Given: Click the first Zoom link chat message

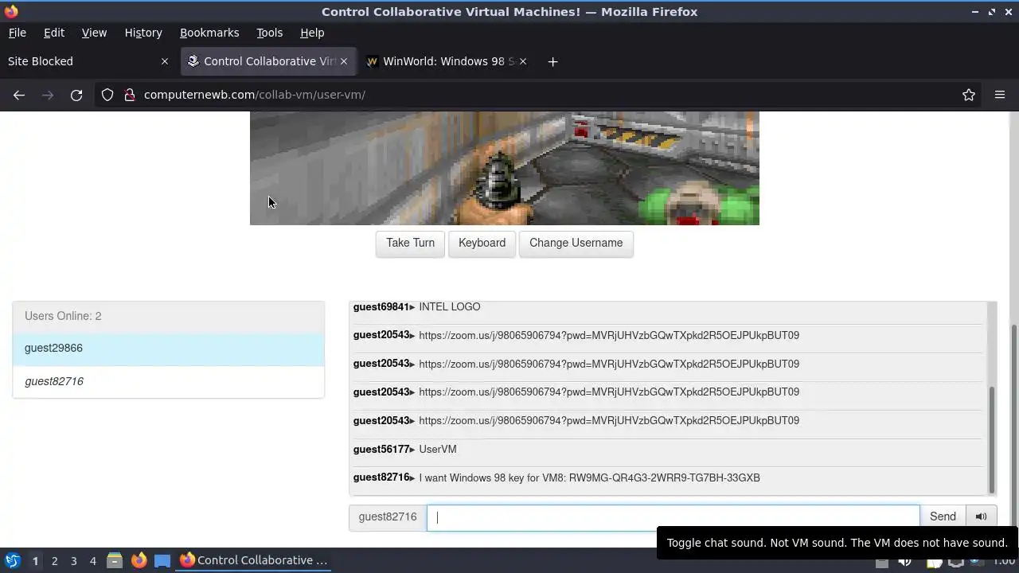Looking at the screenshot, I should [609, 335].
